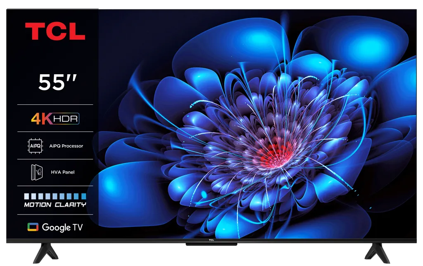Click the 'AiPQ Processor' label
The height and width of the screenshot is (266, 423).
click(x=66, y=146)
